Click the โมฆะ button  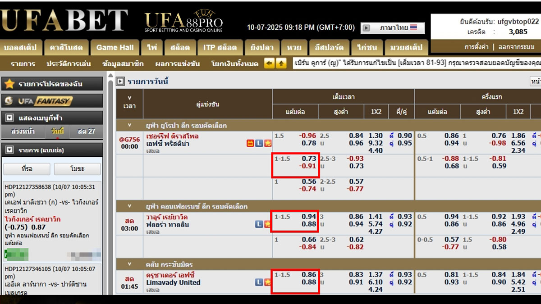(78, 169)
